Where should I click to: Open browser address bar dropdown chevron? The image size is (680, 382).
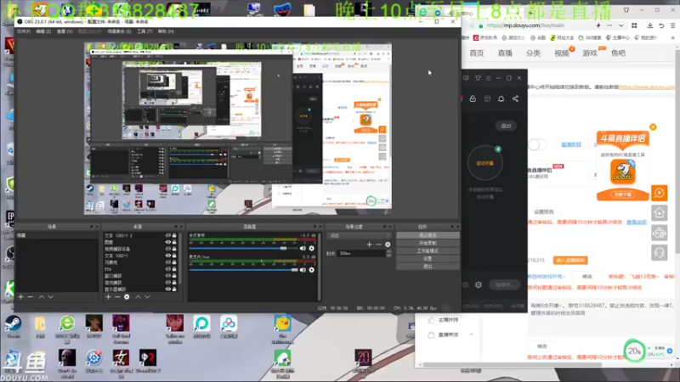point(620,25)
